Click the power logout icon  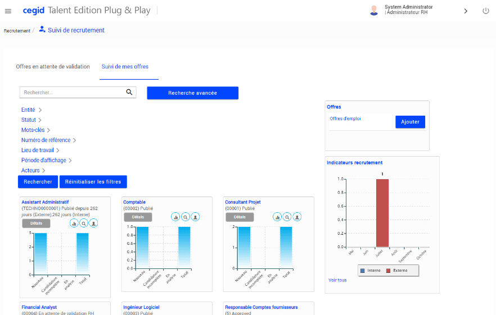(x=486, y=11)
